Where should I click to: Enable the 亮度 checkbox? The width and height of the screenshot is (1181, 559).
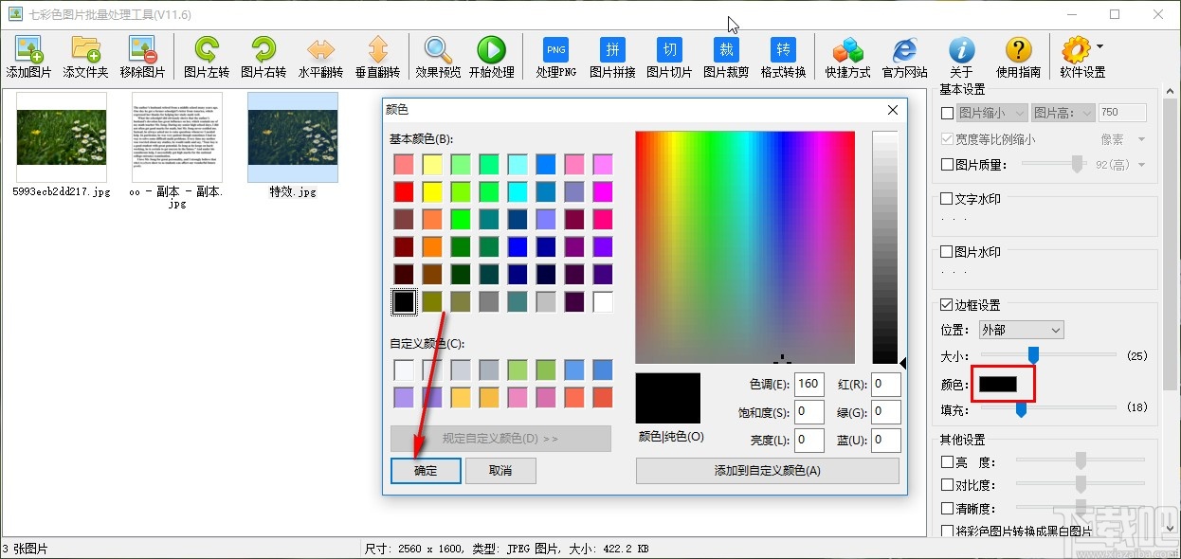click(947, 461)
